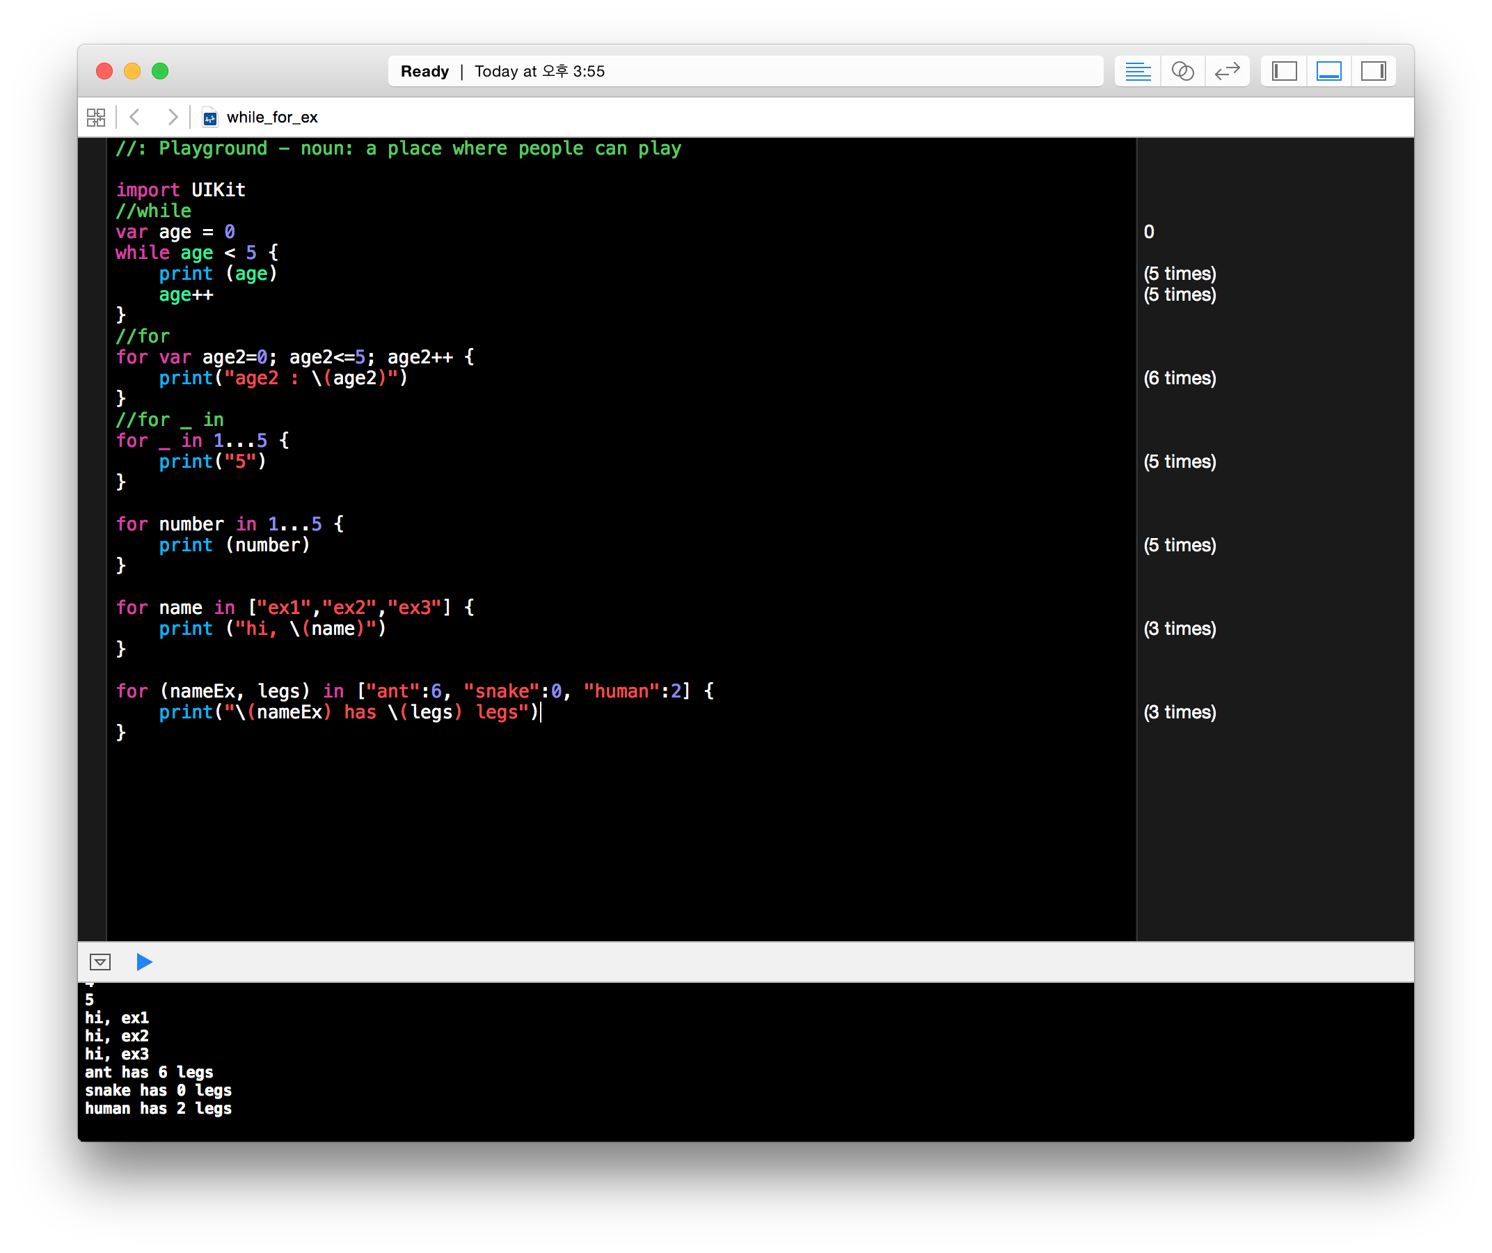Image resolution: width=1492 pixels, height=1253 pixels.
Task: Go forward in file history
Action: point(172,117)
